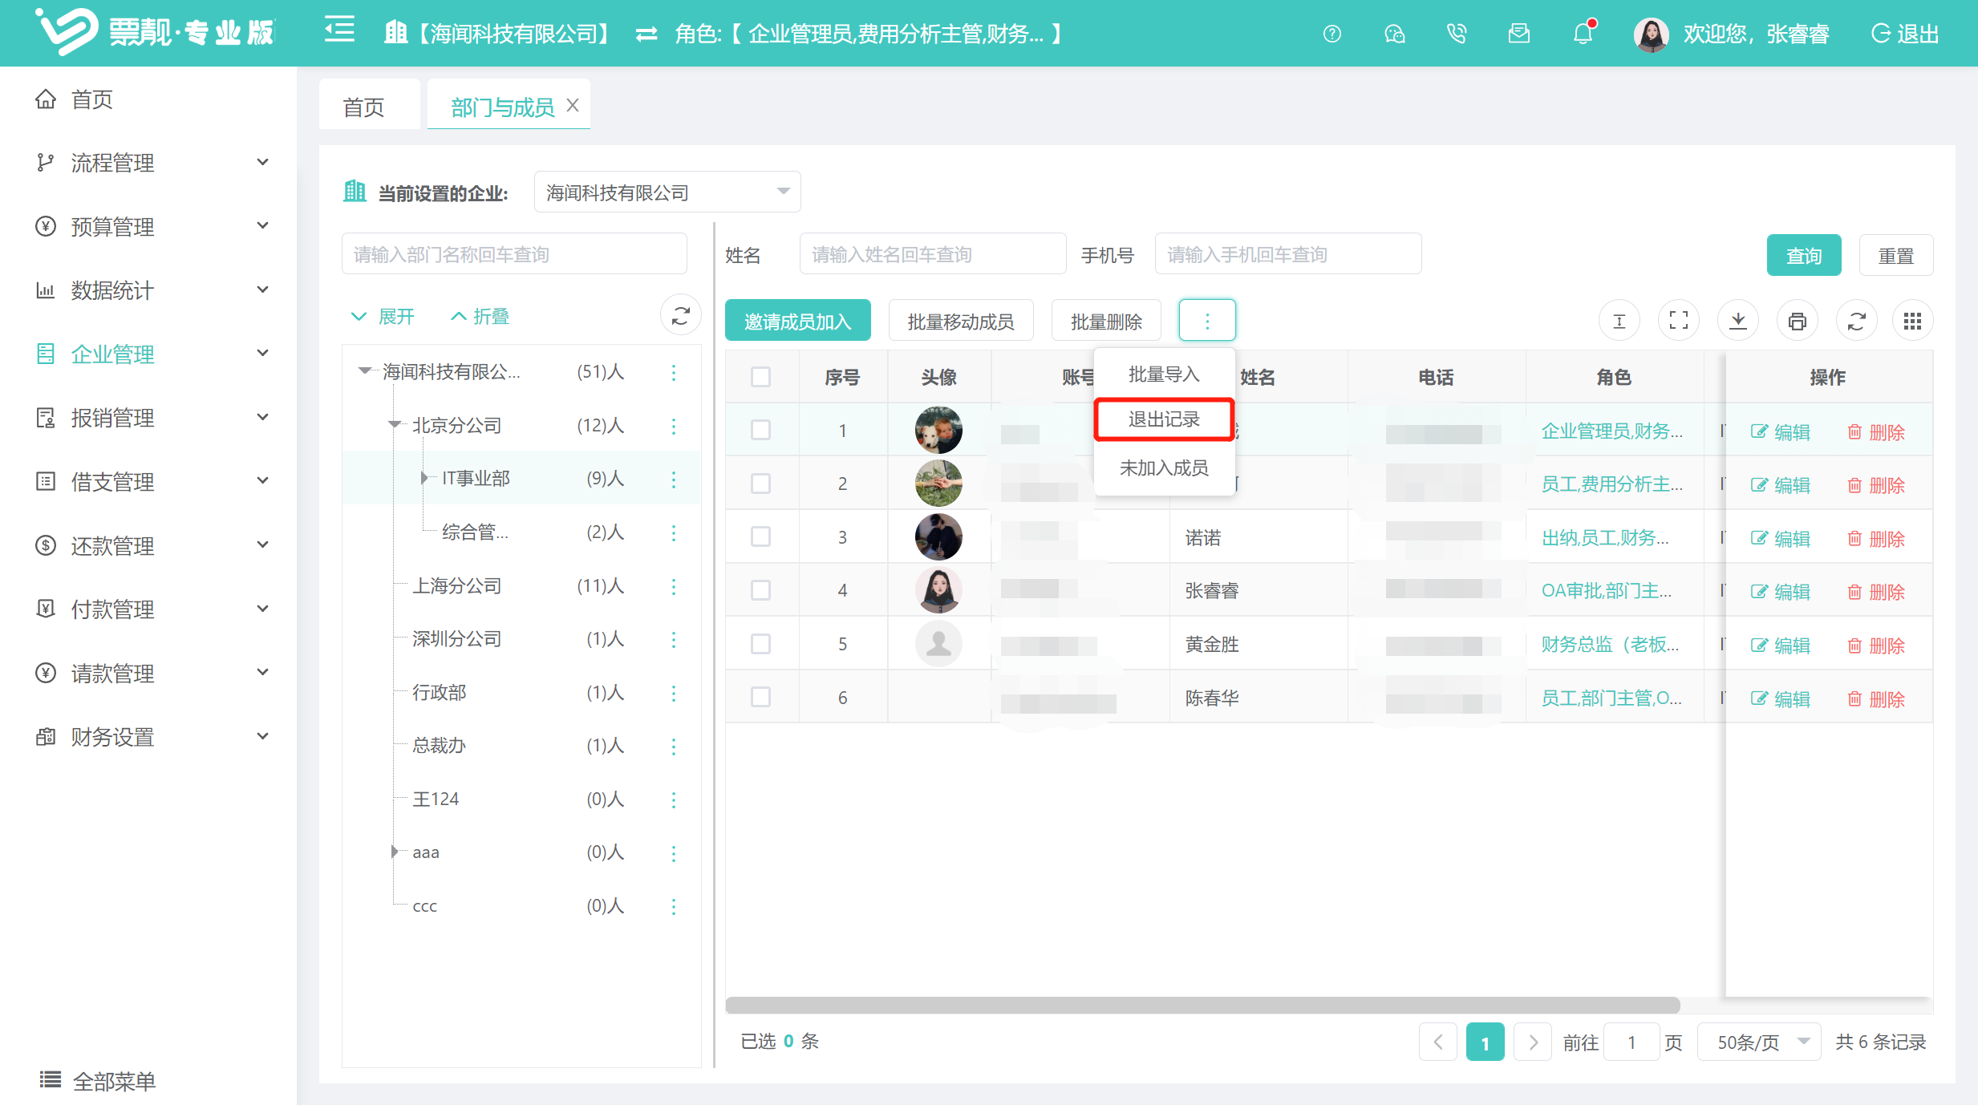The width and height of the screenshot is (1978, 1105).
Task: Open the mail inbox icon
Action: (1519, 34)
